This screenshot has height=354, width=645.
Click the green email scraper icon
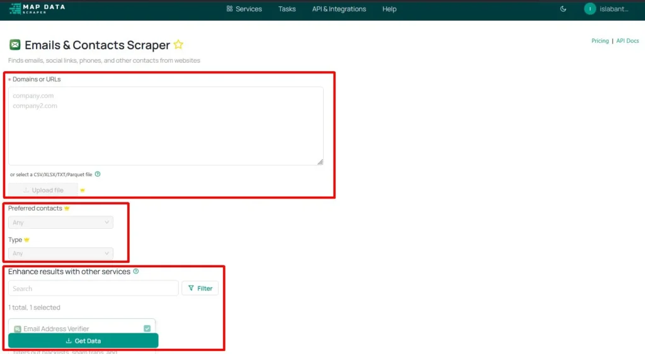pos(15,45)
